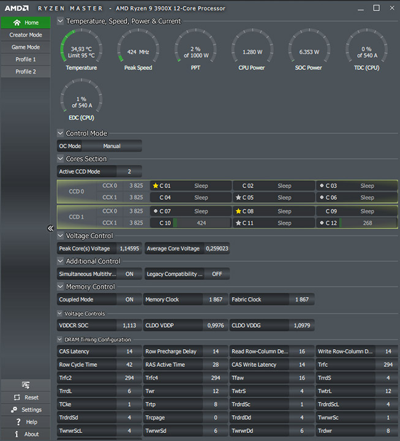
Task: Toggle Simultaneous Multithreading ON value
Action: 129,274
